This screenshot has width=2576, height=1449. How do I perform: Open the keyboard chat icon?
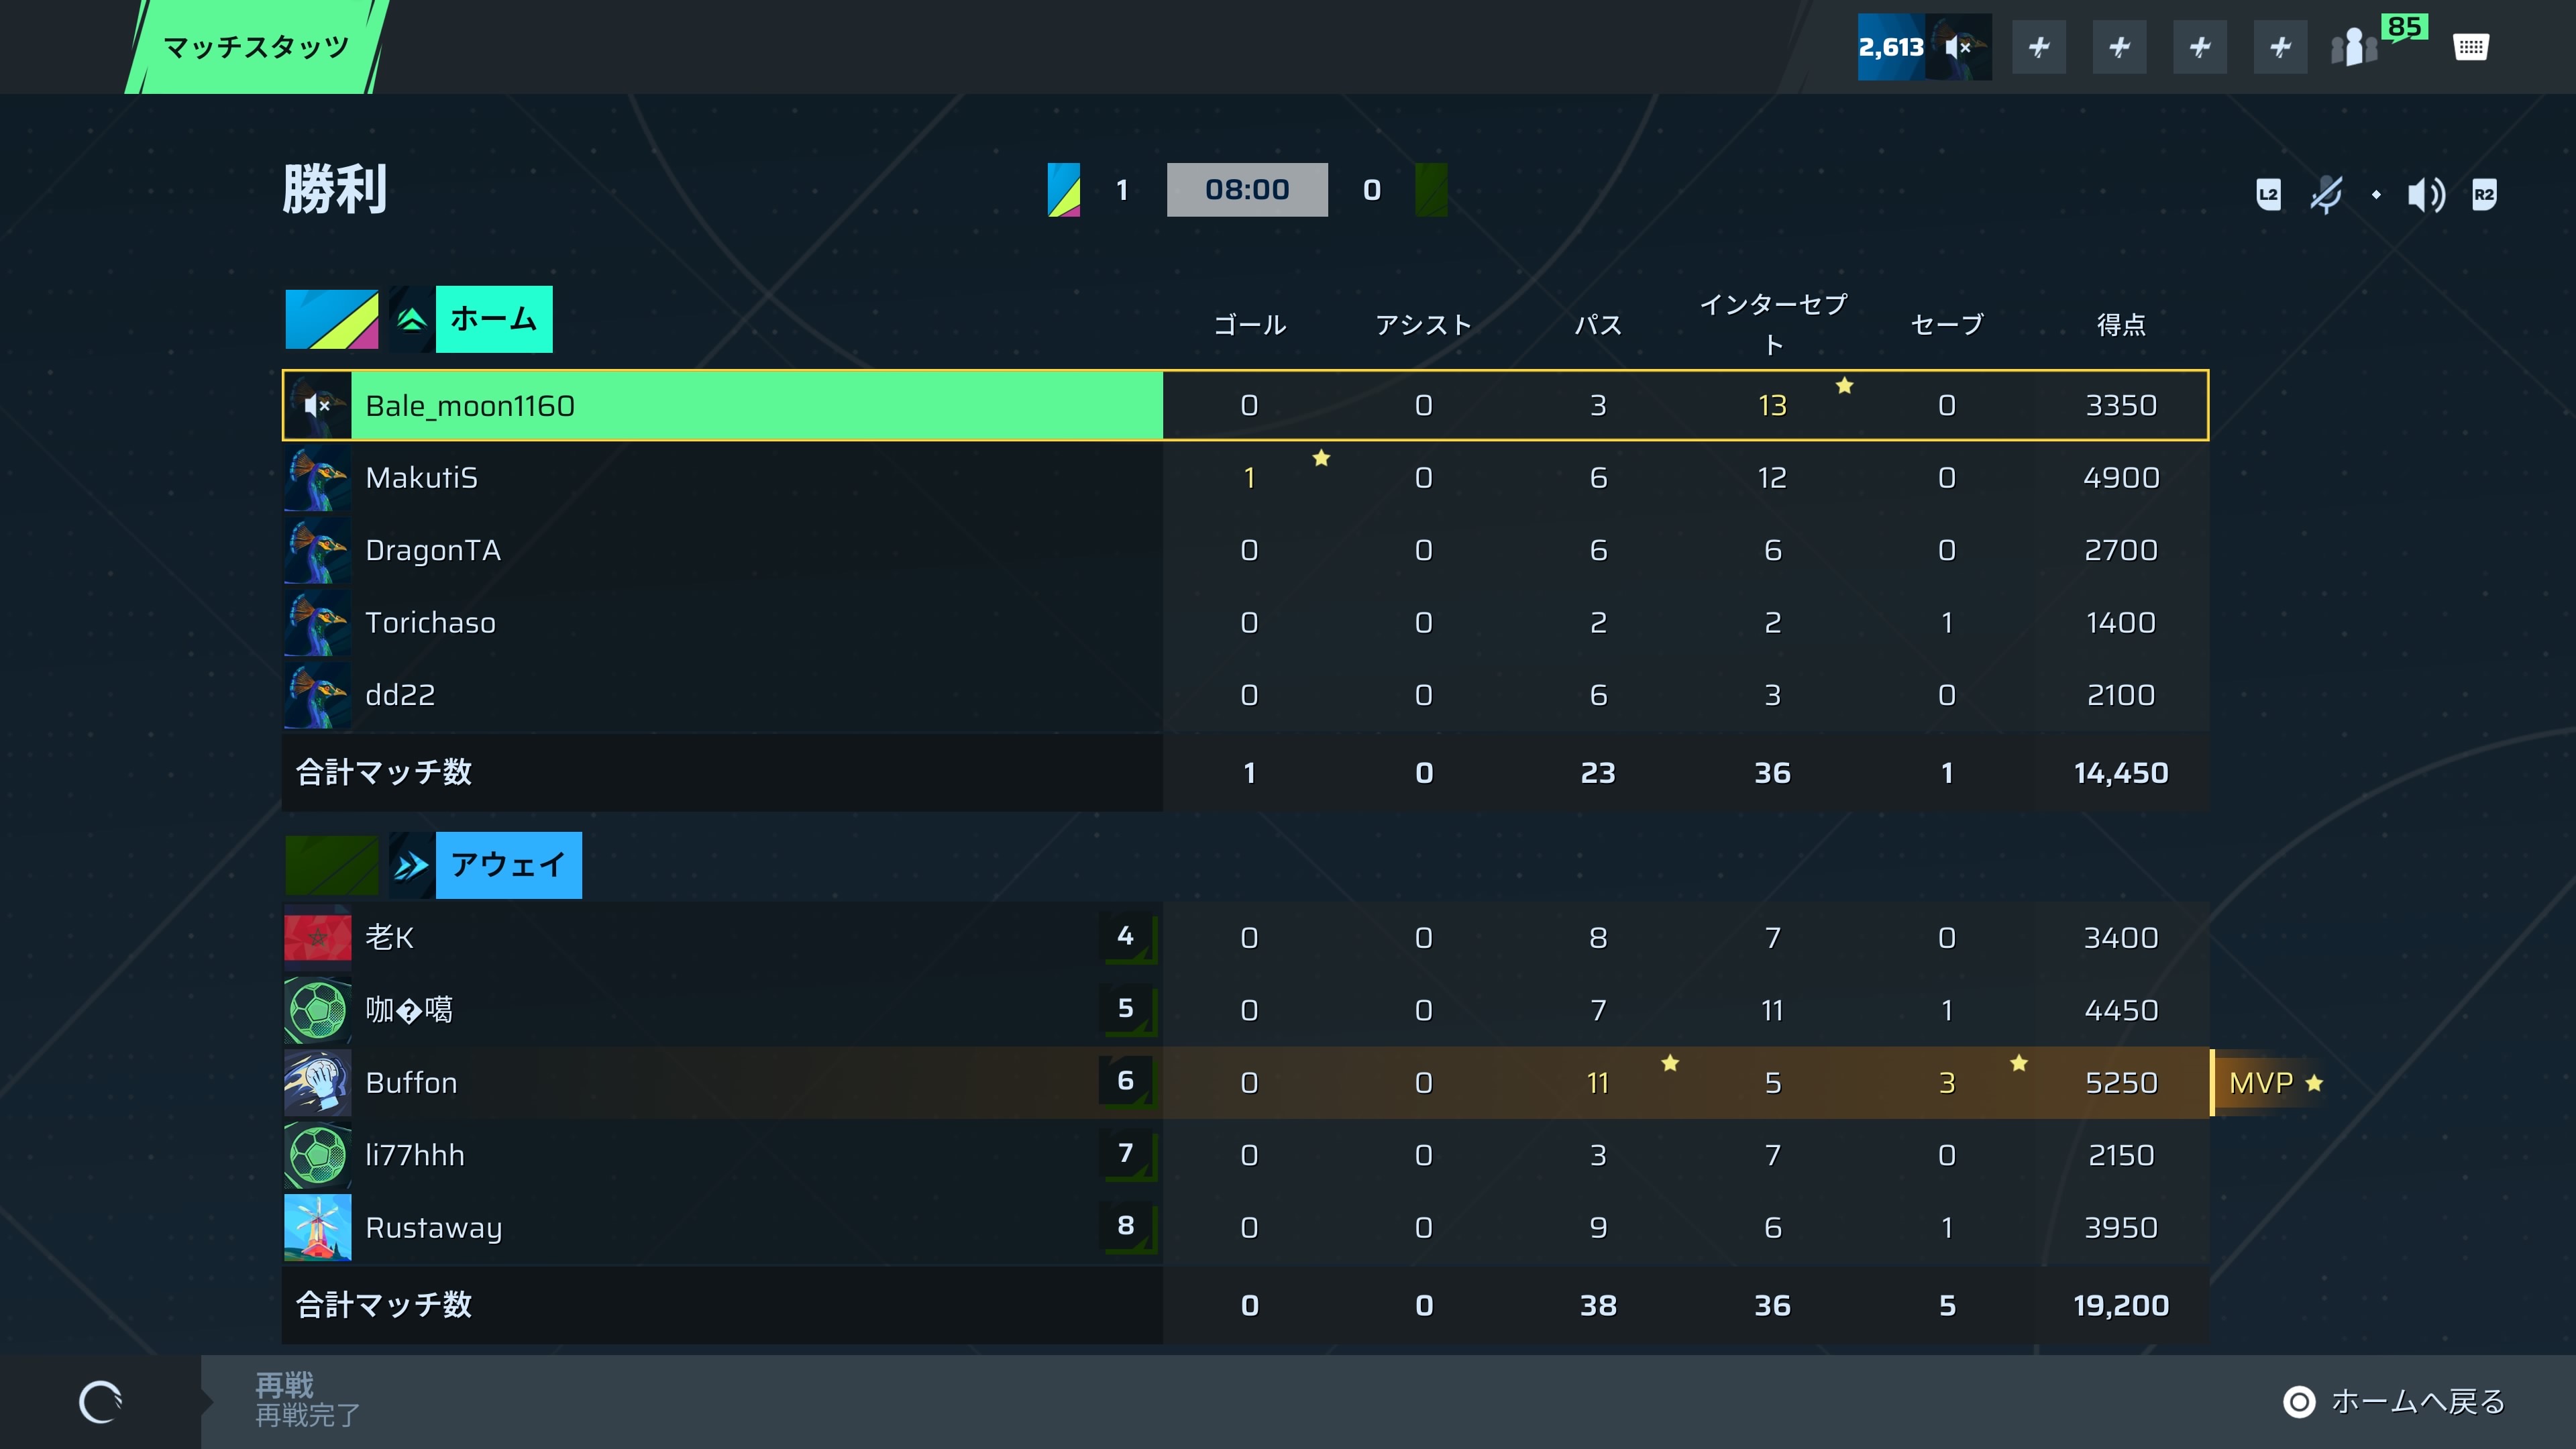coord(2470,47)
